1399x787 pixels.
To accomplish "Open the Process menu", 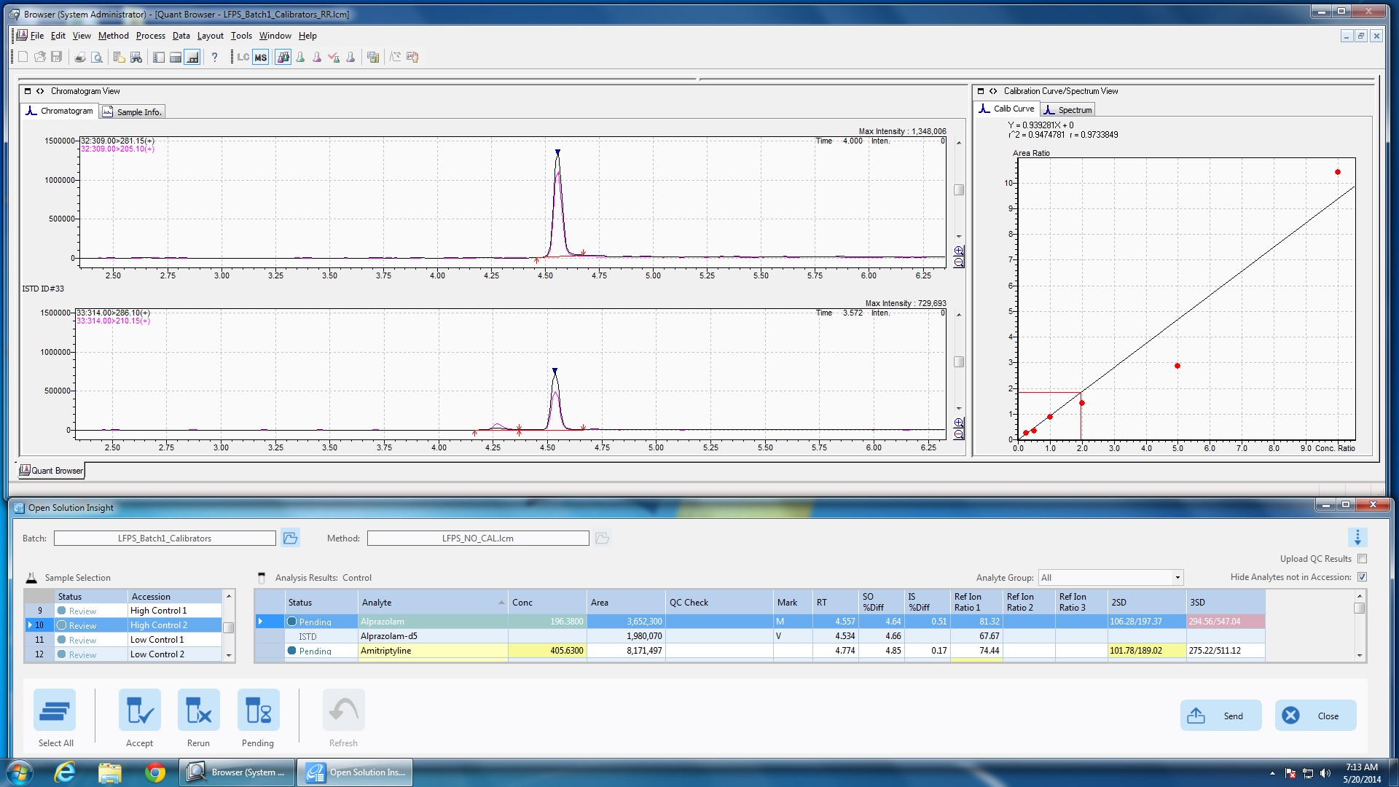I will [150, 36].
